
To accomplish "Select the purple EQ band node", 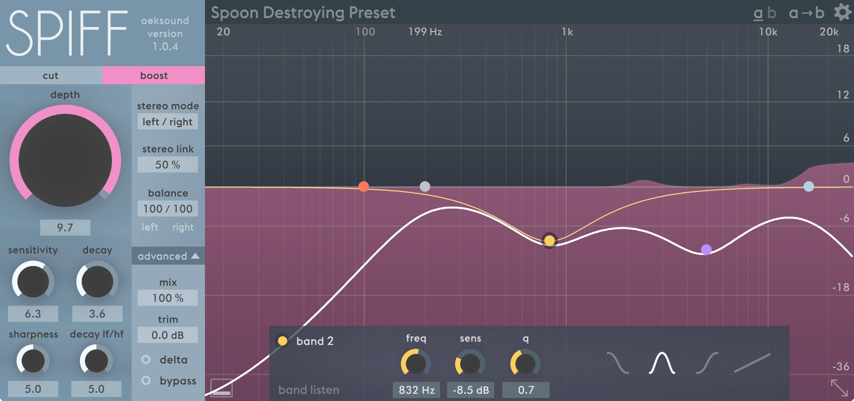I will point(706,249).
